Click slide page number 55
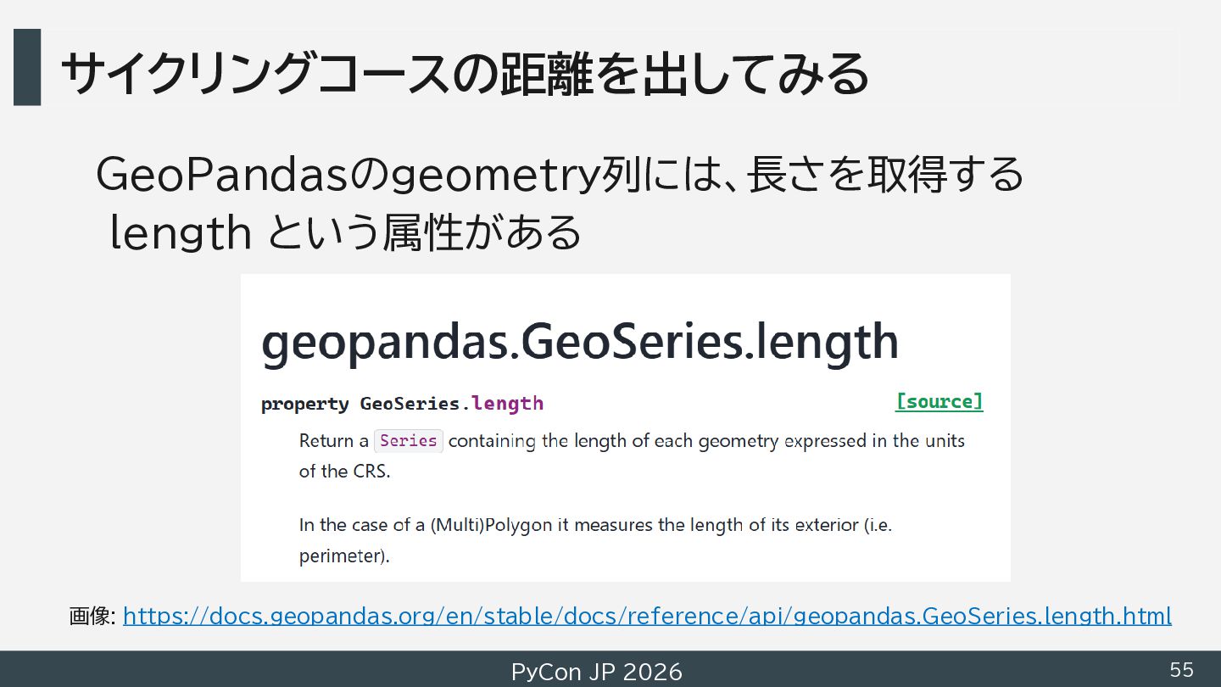 pyautogui.click(x=1181, y=670)
